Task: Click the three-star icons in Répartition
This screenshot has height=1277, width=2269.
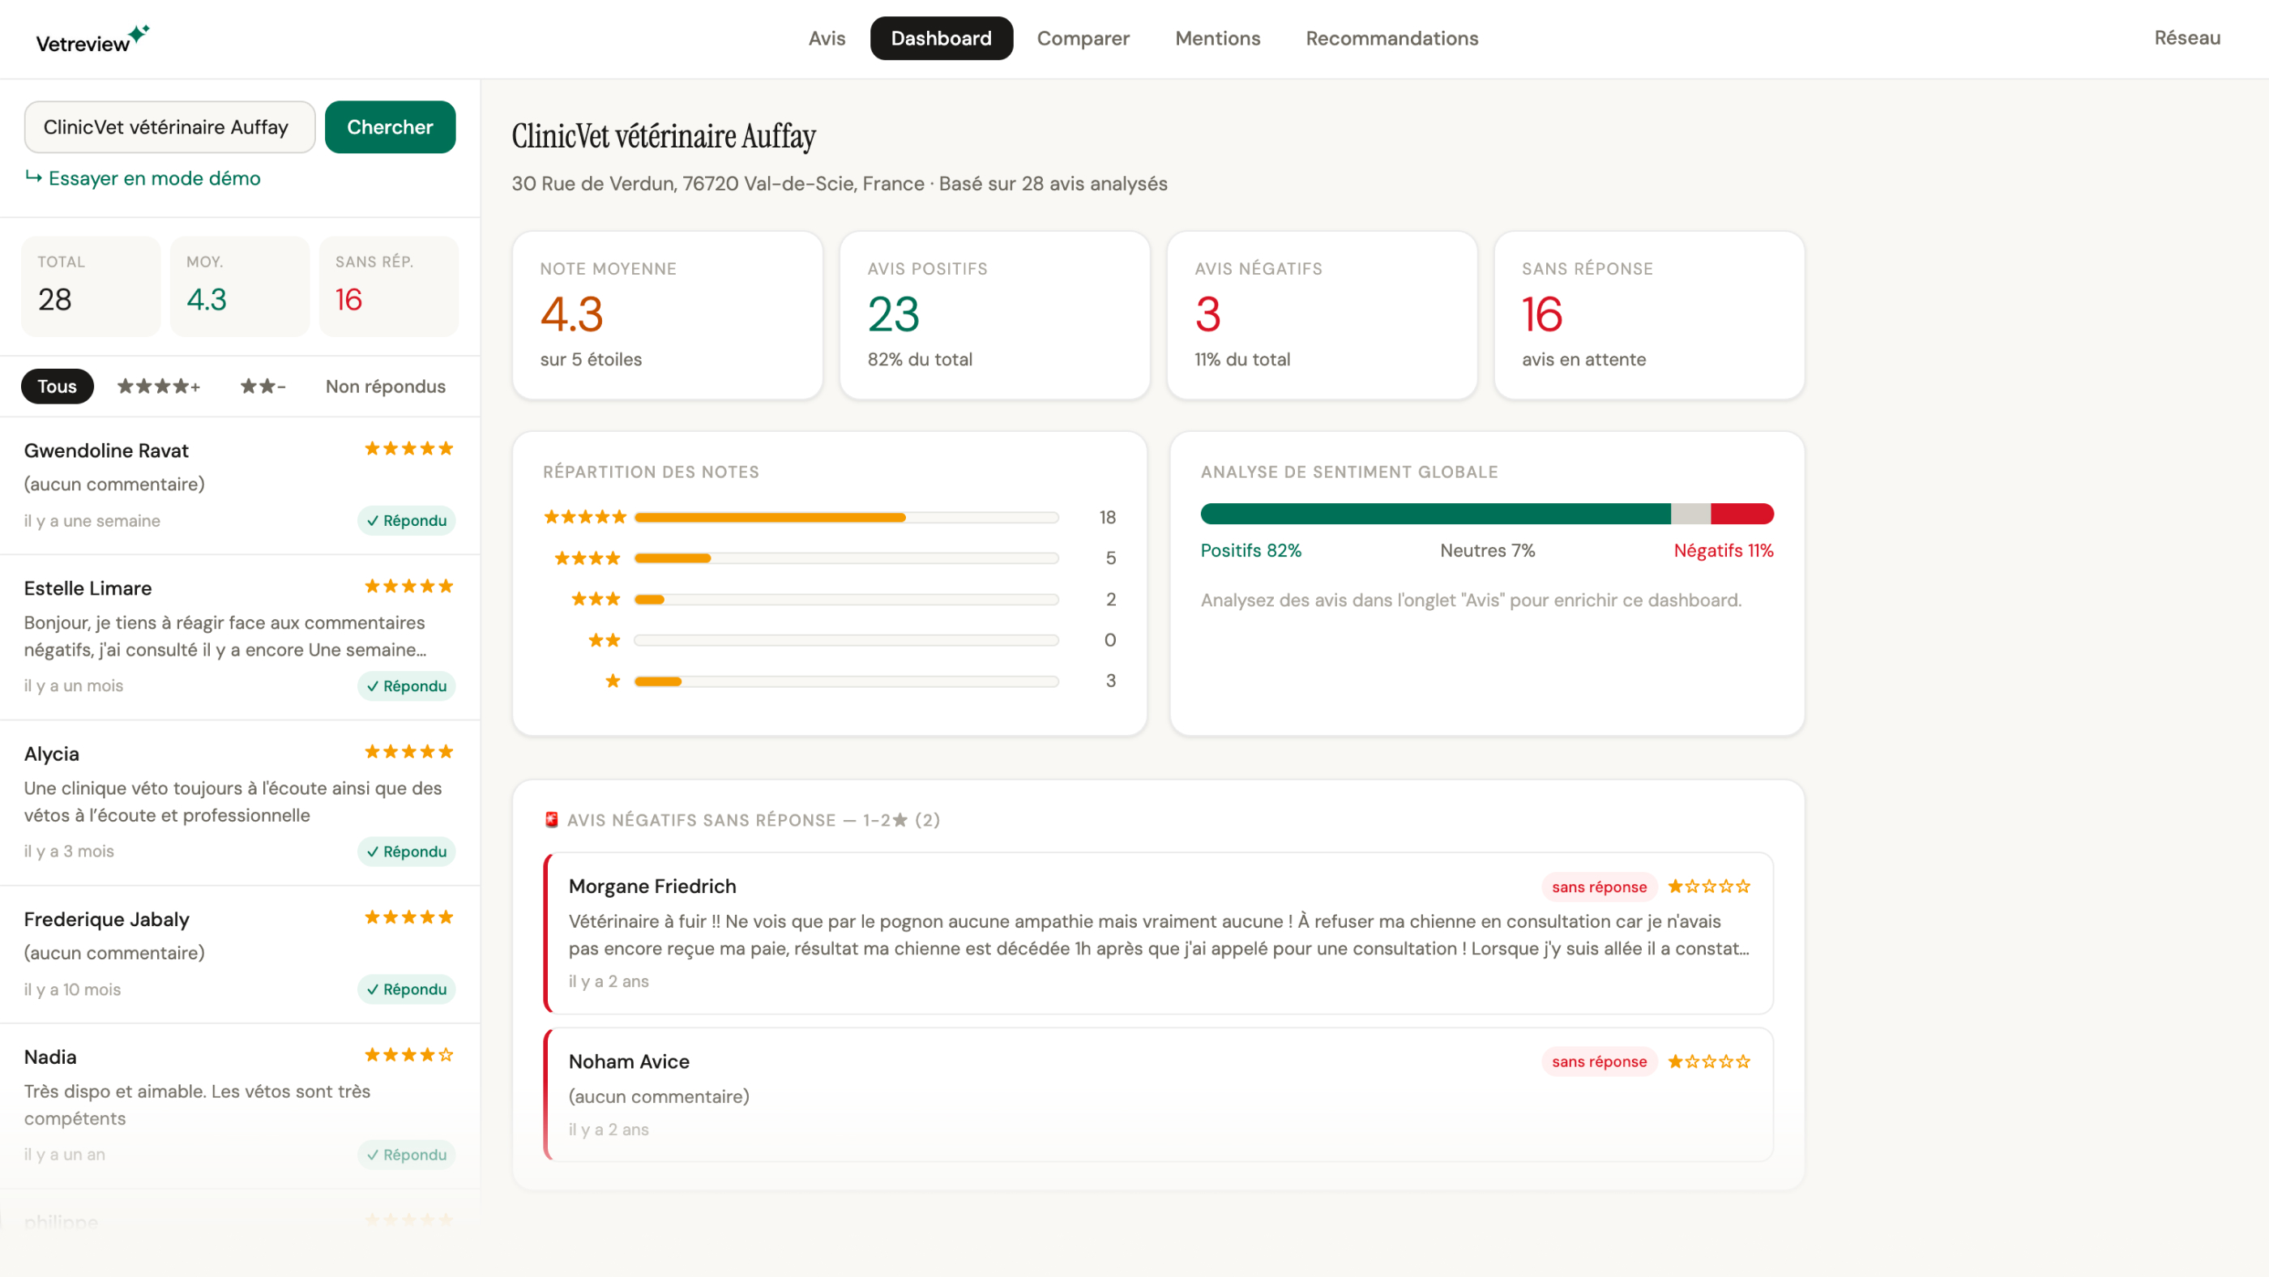Action: point(596,600)
